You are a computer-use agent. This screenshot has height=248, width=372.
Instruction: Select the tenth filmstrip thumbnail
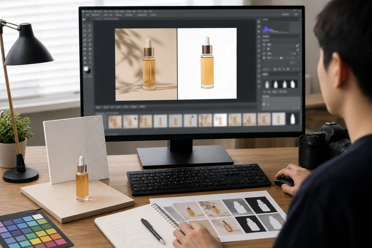249,119
